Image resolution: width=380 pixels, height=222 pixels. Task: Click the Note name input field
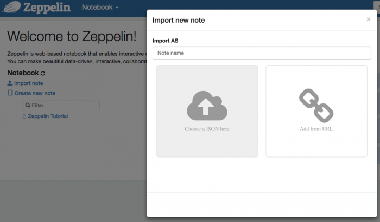pyautogui.click(x=262, y=53)
